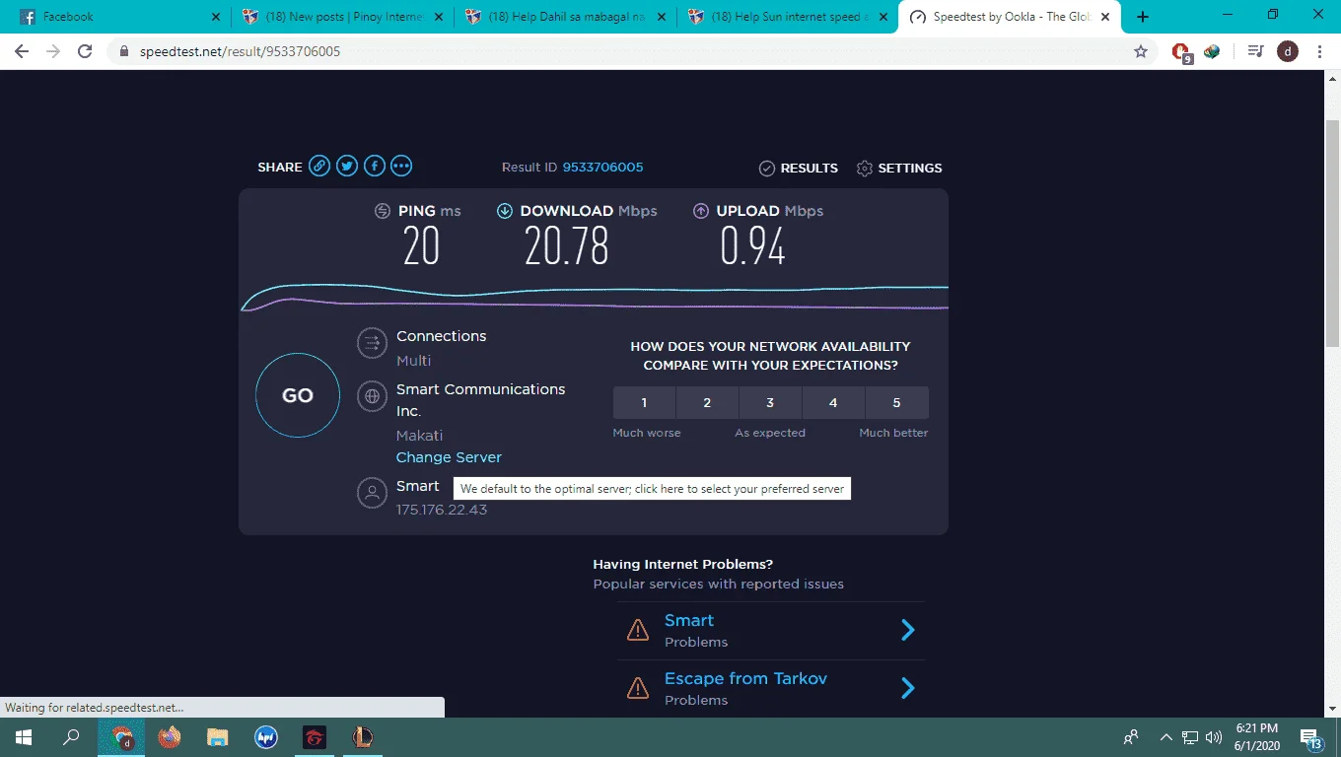Switch to Help Dahil sa mabagal tab

tap(566, 17)
